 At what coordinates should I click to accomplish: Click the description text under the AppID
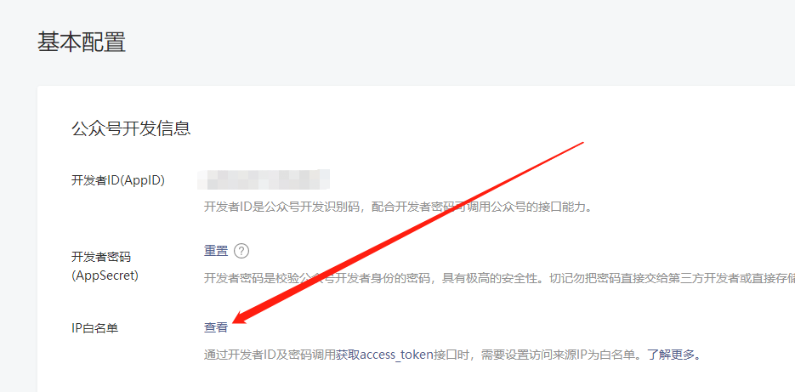point(398,207)
